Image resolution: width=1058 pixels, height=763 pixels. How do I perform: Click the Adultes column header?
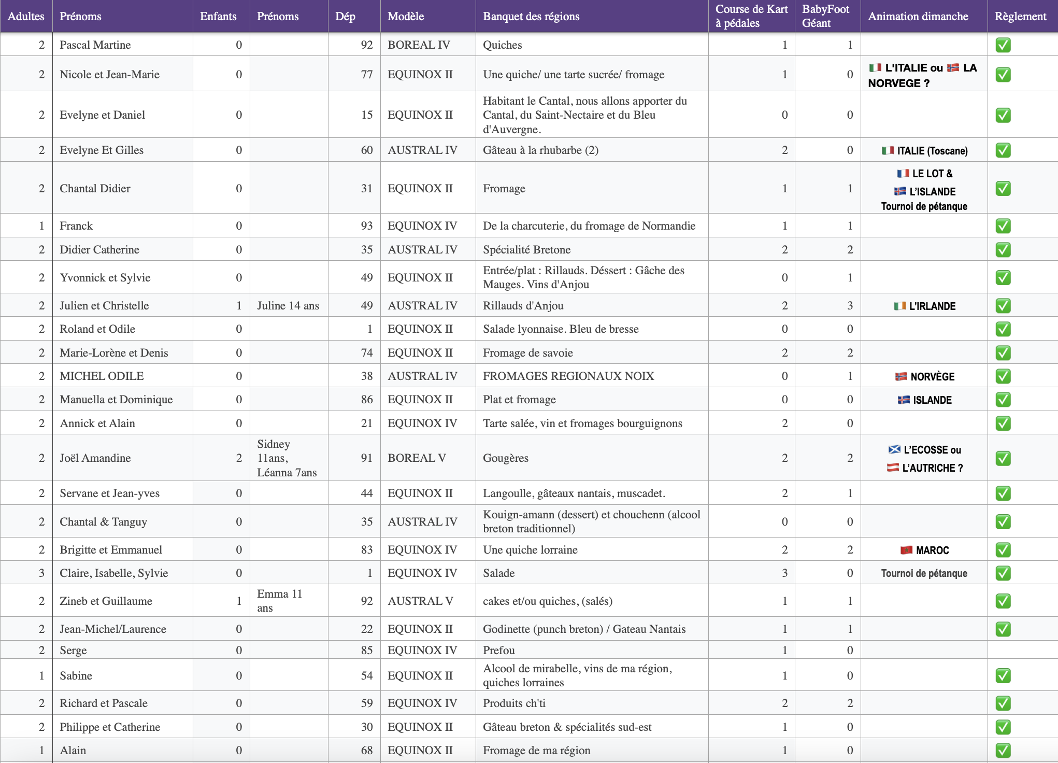point(26,16)
